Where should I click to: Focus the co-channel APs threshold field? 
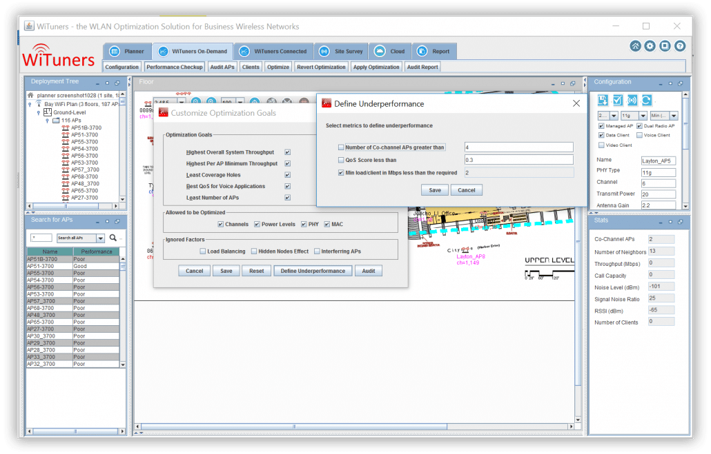(x=518, y=147)
